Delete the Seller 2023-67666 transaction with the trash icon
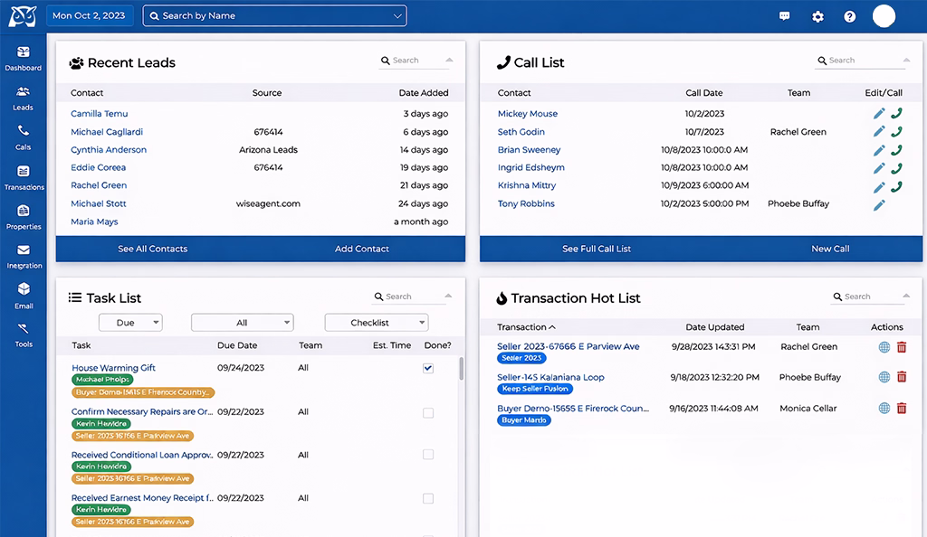Image resolution: width=927 pixels, height=537 pixels. click(902, 346)
